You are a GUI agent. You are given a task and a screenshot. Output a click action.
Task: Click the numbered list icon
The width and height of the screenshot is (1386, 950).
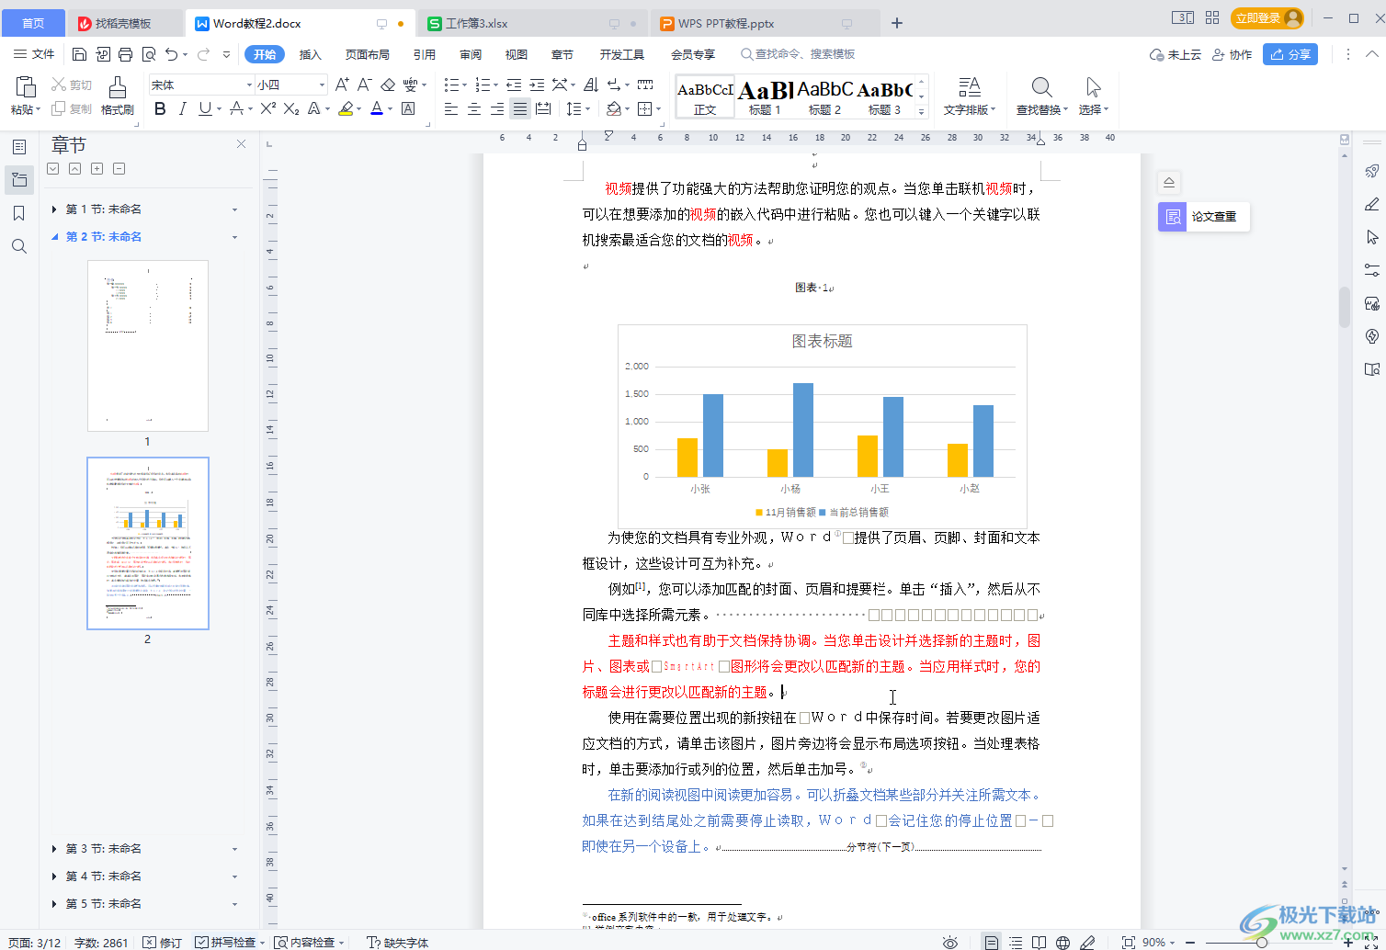tap(482, 85)
